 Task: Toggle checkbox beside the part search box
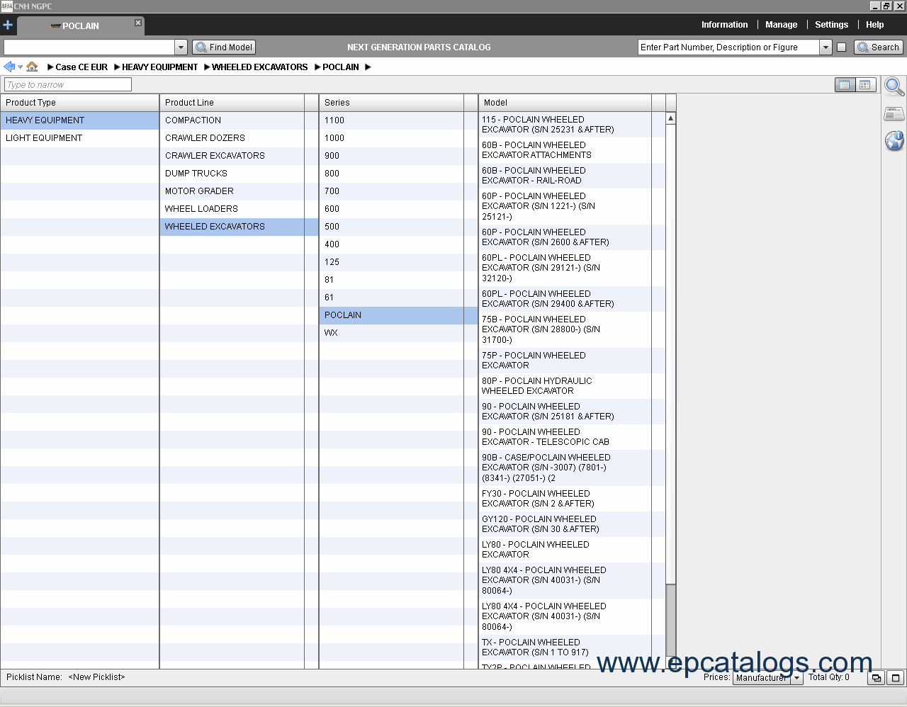(841, 47)
